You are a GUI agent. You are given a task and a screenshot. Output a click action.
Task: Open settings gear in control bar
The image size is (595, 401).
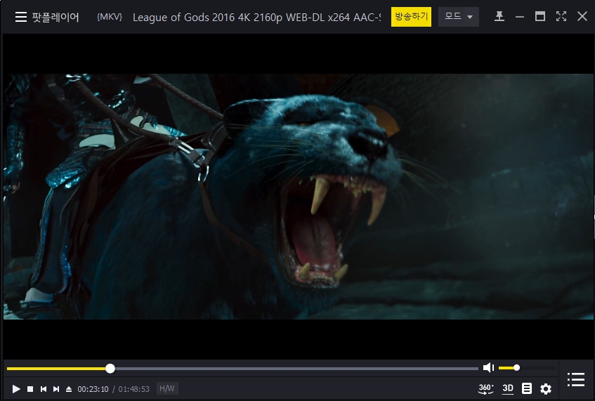click(546, 388)
